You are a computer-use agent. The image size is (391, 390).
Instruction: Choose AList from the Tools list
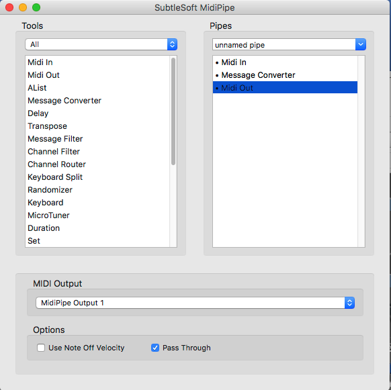97,88
